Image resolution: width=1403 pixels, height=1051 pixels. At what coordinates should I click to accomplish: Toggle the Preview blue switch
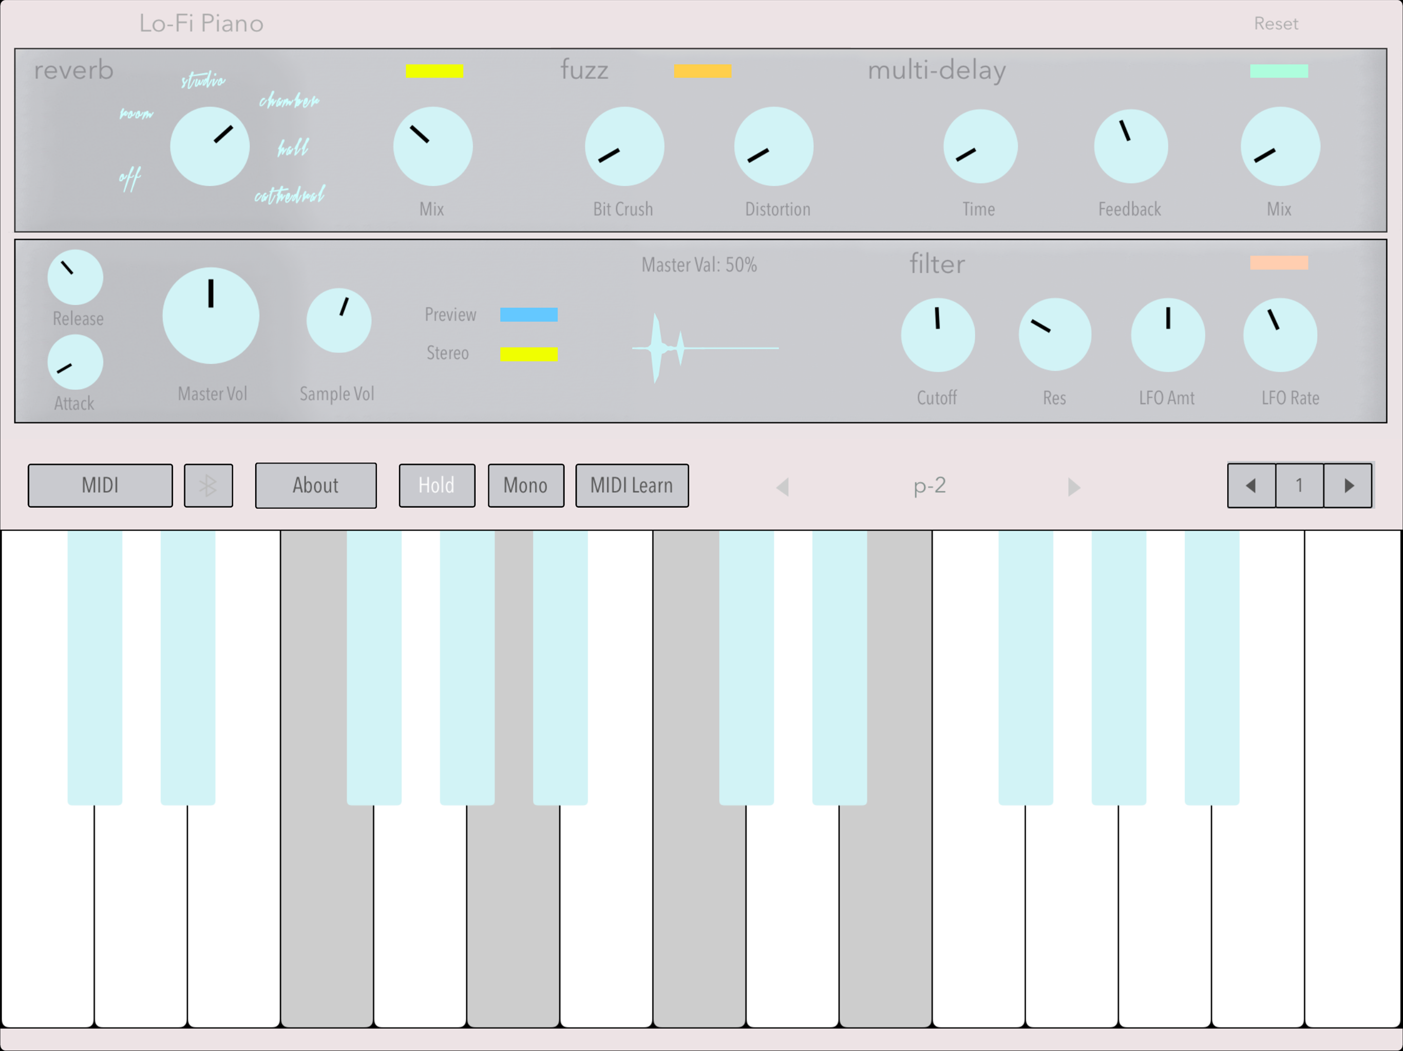(x=529, y=315)
